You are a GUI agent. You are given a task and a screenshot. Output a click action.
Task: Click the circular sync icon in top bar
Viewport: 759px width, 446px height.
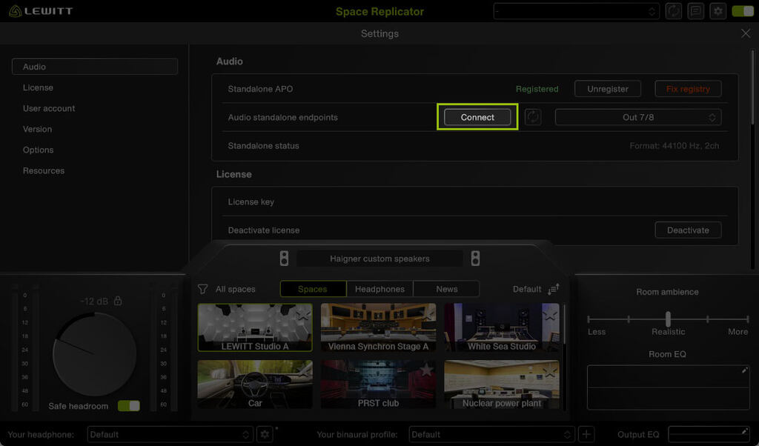673,11
